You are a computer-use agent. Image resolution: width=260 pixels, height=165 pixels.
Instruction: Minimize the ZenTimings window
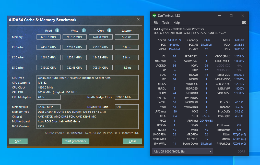[219, 16]
